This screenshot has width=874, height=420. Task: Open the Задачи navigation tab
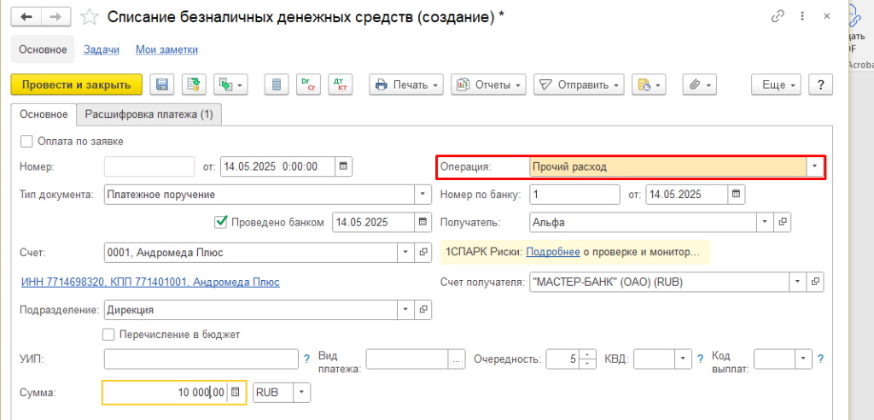pos(101,50)
